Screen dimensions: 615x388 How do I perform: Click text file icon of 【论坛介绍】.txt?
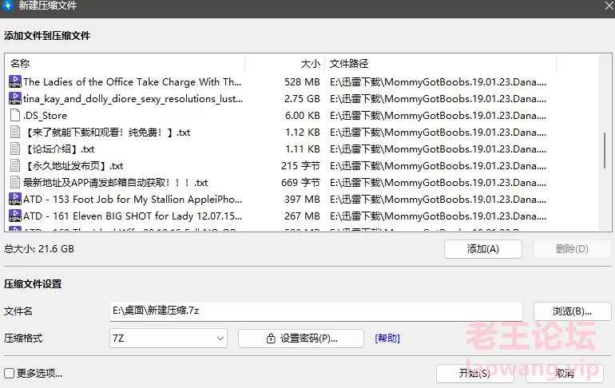pos(15,149)
